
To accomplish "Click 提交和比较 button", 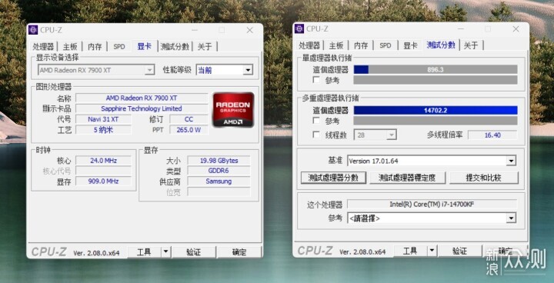I will tap(484, 178).
